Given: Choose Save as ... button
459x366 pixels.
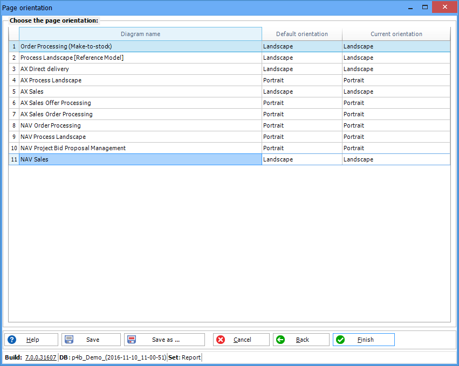Looking at the screenshot, I should [x=165, y=340].
